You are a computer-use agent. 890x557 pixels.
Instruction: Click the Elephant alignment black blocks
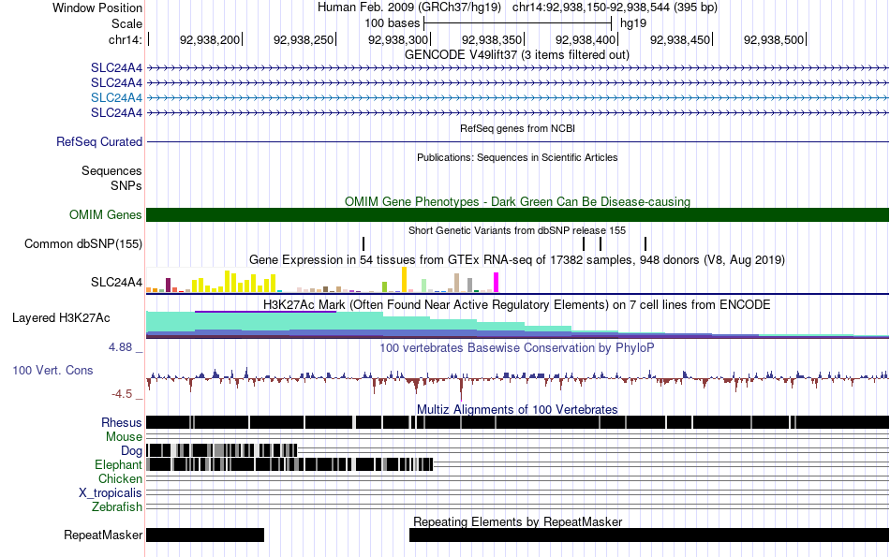(289, 465)
